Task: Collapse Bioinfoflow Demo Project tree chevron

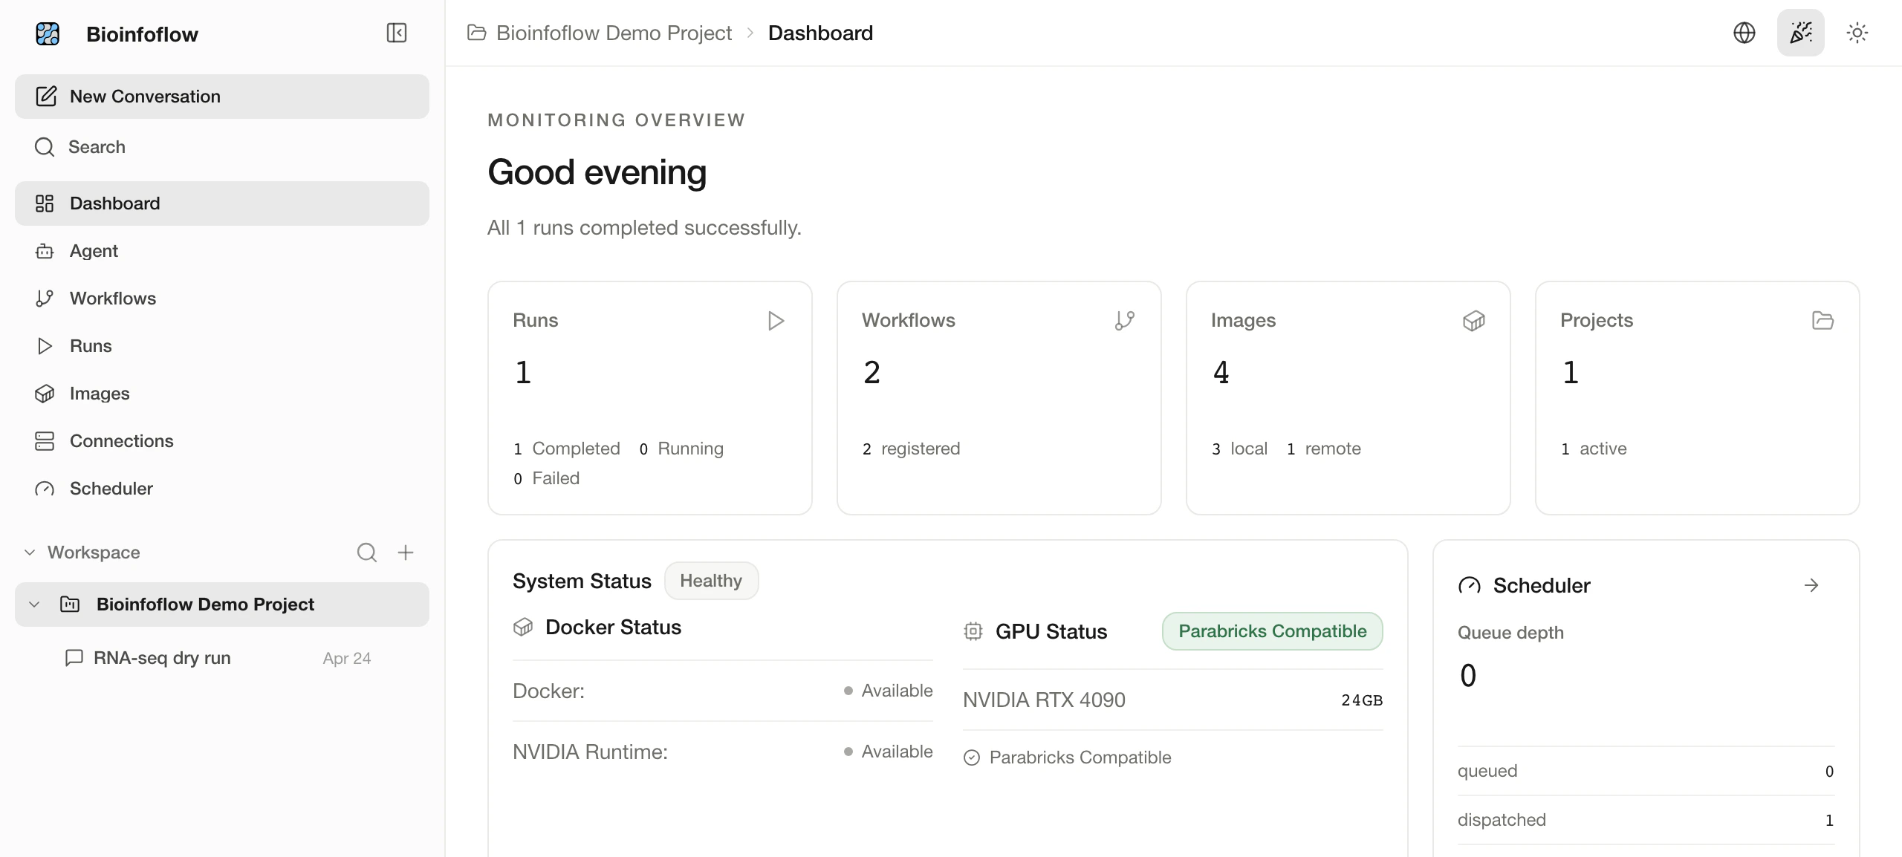Action: [x=34, y=605]
